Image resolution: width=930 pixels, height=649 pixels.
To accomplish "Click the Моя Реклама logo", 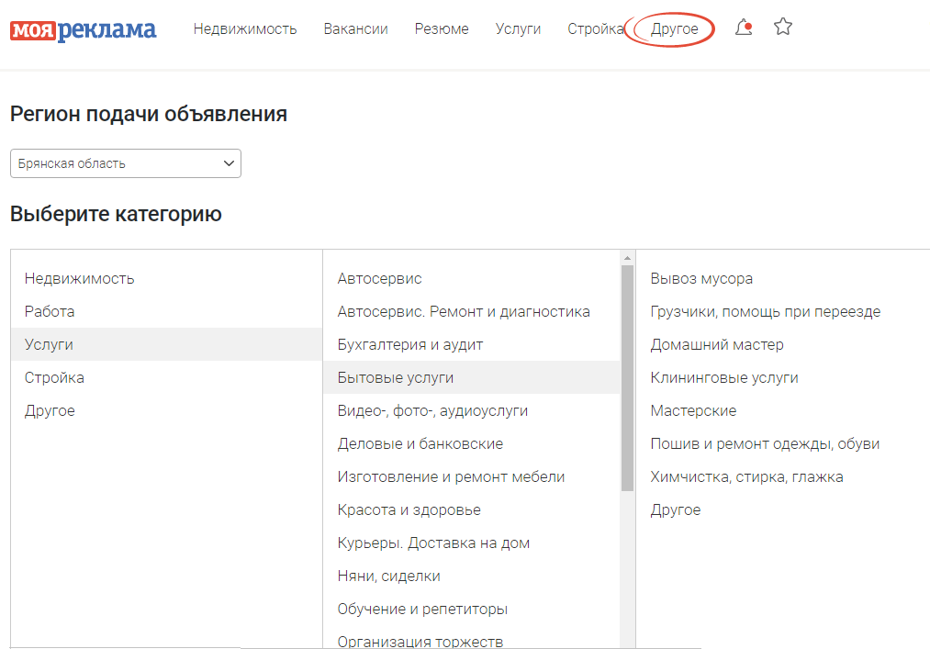I will tap(84, 29).
